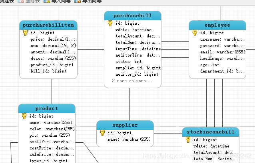Select the supplier table header
The width and height of the screenshot is (255, 163).
coord(125,125)
